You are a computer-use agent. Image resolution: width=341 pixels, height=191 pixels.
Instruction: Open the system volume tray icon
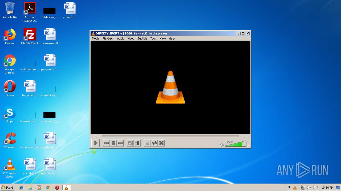(x=309, y=188)
